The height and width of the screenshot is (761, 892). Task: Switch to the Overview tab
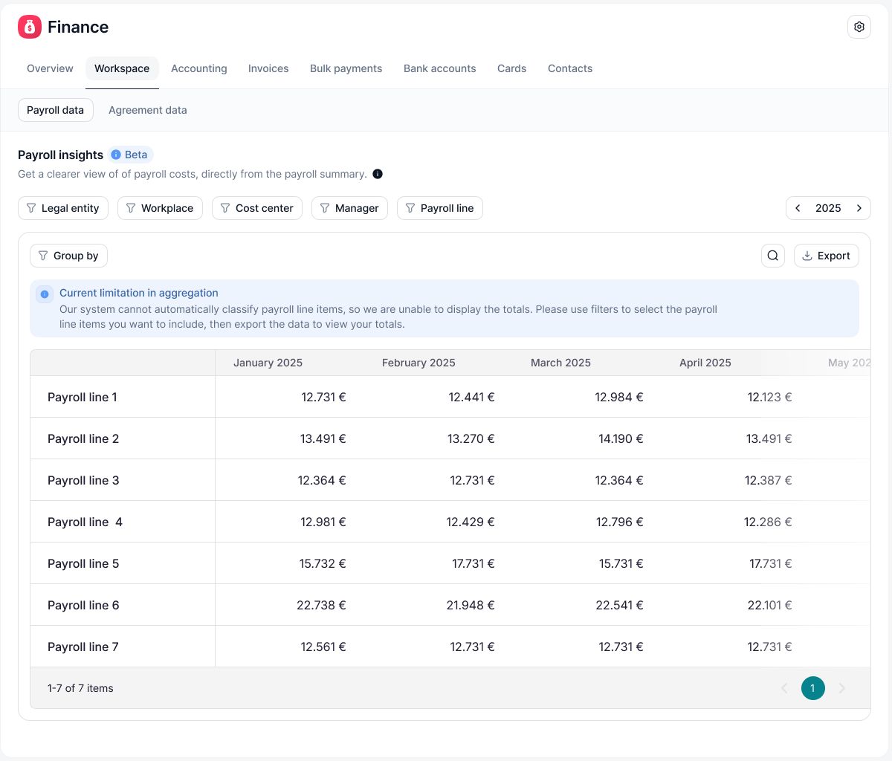[x=50, y=68]
